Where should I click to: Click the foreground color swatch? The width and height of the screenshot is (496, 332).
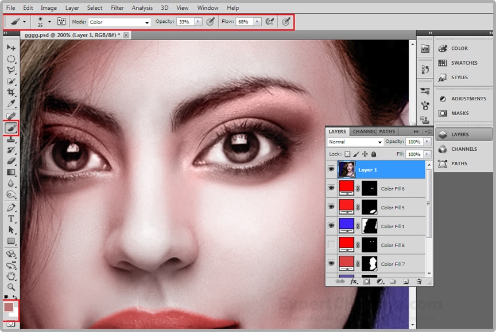point(9,307)
